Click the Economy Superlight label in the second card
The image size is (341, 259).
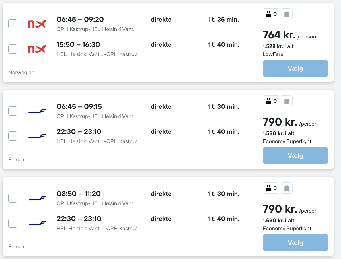(x=287, y=141)
